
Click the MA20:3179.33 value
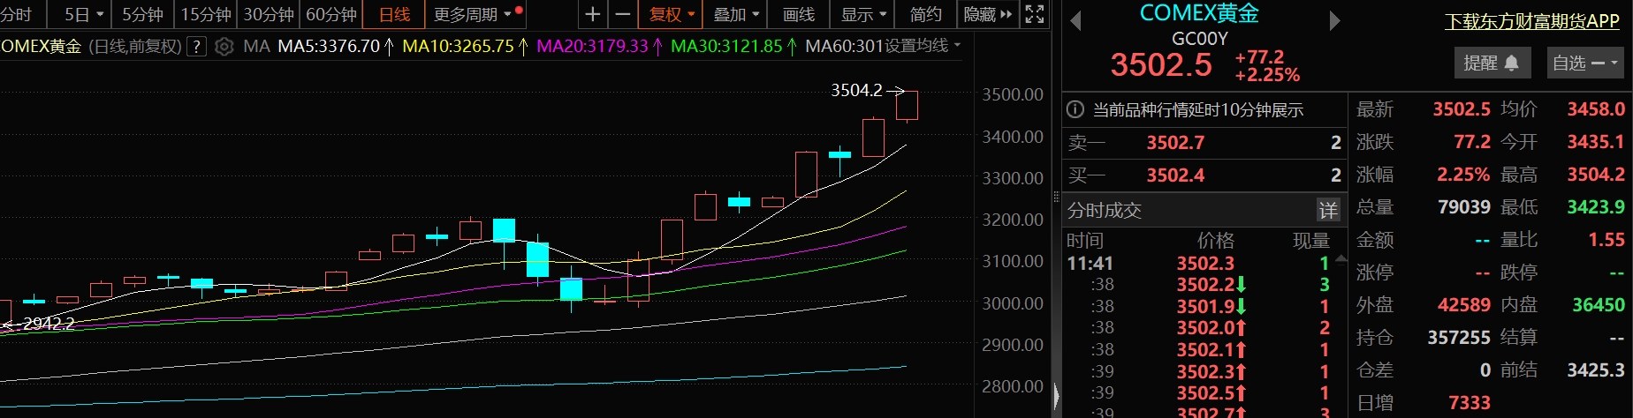coord(592,46)
